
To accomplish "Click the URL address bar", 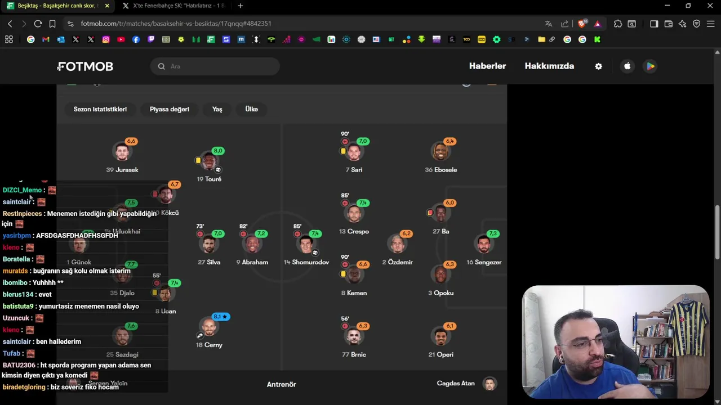I will (x=304, y=24).
